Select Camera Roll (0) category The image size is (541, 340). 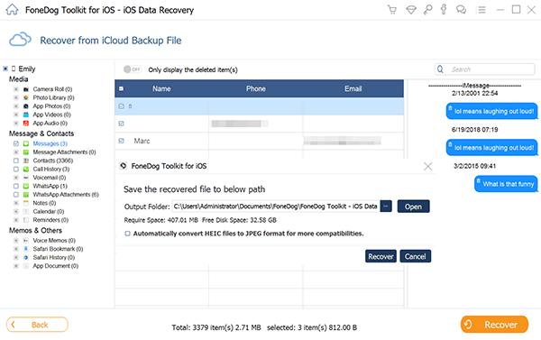click(x=52, y=89)
